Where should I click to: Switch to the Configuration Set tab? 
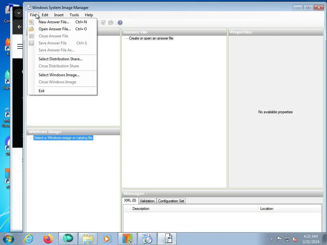171,201
